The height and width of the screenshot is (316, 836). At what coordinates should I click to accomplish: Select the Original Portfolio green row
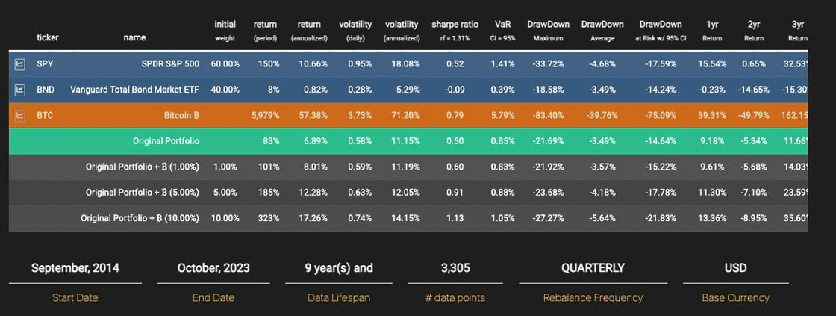(166, 141)
